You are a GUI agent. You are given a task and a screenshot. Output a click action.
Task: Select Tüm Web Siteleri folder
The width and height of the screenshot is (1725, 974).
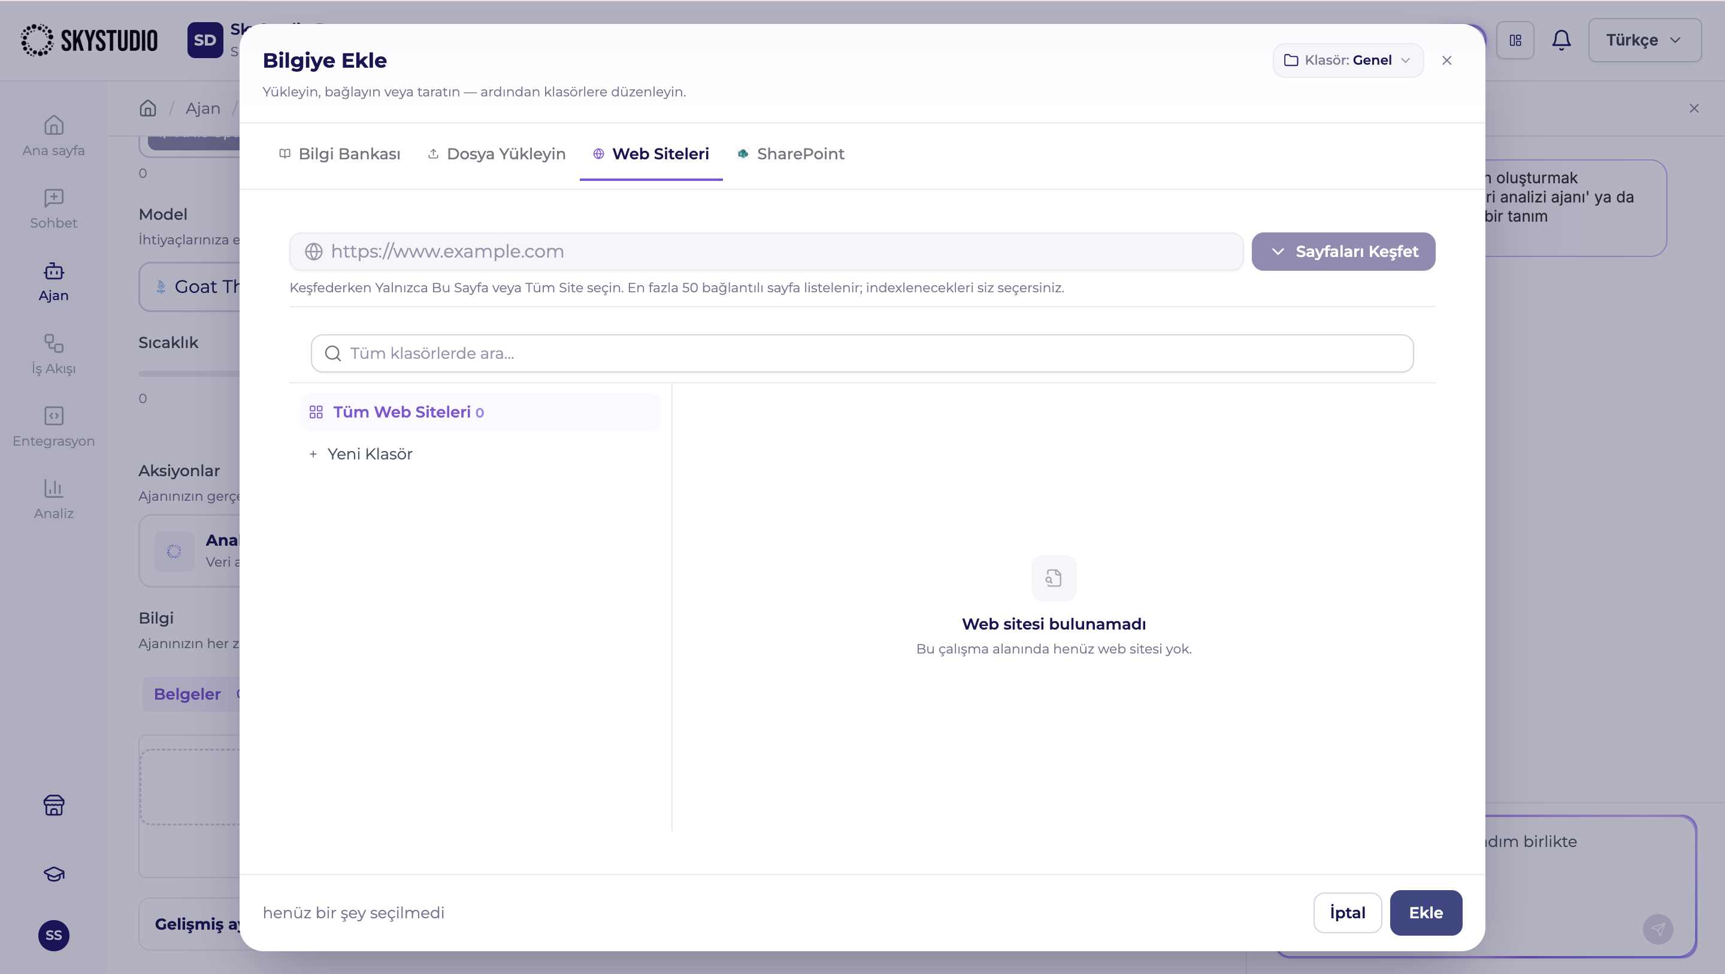(480, 412)
